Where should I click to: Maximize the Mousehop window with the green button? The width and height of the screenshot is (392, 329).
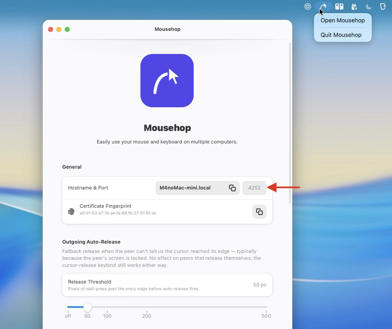tap(67, 29)
